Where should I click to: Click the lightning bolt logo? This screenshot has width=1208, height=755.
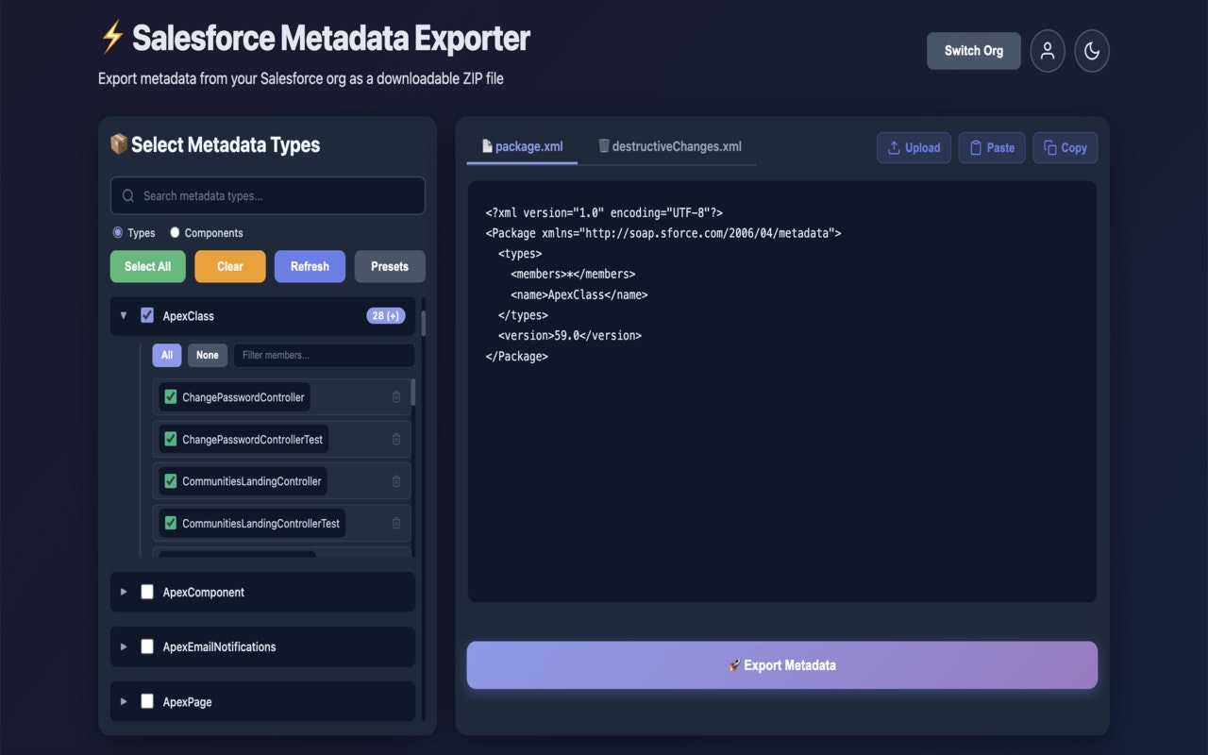point(112,38)
